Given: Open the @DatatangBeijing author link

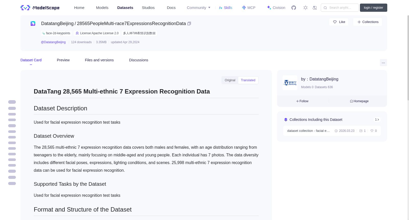Looking at the screenshot, I should pos(53,42).
